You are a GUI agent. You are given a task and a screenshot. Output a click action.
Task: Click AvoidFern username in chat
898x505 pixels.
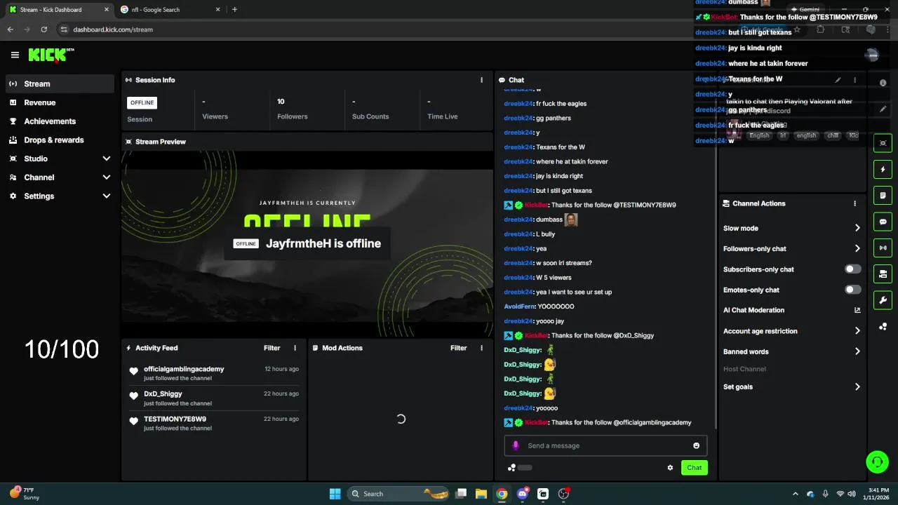[519, 307]
